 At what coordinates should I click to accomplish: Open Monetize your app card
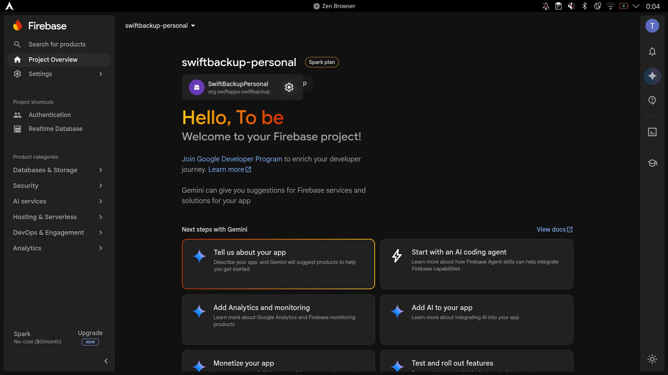[x=278, y=361]
